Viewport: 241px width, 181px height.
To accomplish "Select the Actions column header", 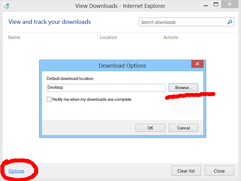I will (171, 37).
